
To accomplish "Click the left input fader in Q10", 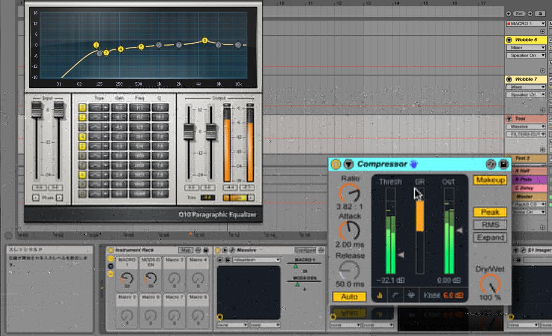I will (37, 110).
